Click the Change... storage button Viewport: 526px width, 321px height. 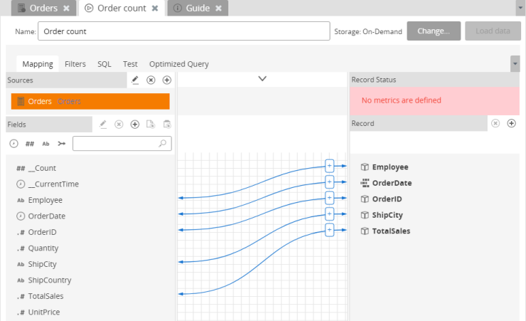pyautogui.click(x=434, y=31)
